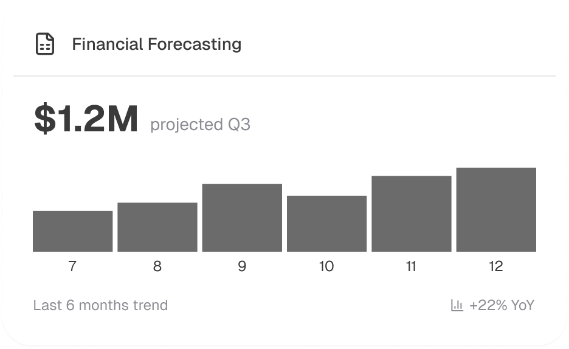Viewport: 569px width, 349px height.
Task: Select the bar for month 8
Action: [157, 227]
